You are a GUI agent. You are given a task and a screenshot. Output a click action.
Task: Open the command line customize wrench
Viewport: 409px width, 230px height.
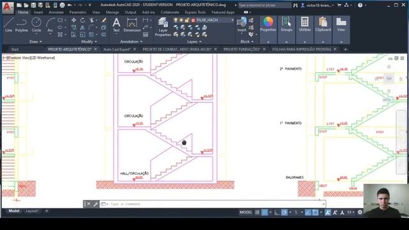click(95, 204)
